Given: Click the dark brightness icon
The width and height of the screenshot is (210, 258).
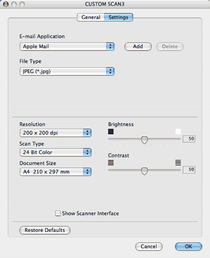Looking at the screenshot, I should [111, 132].
